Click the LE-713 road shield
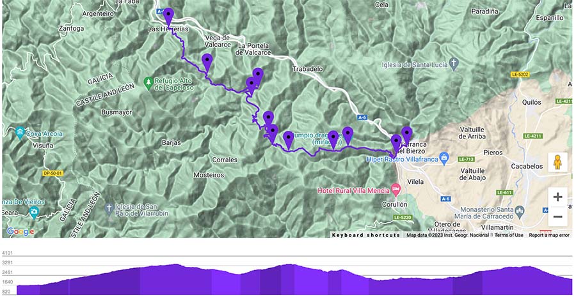Screen dimensions: 576x302 467,159
